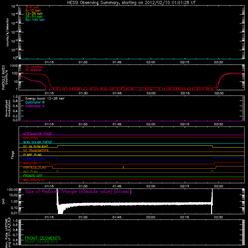Click the vertical 'Flags' axis label
248x248 pixels.
pos(13,155)
